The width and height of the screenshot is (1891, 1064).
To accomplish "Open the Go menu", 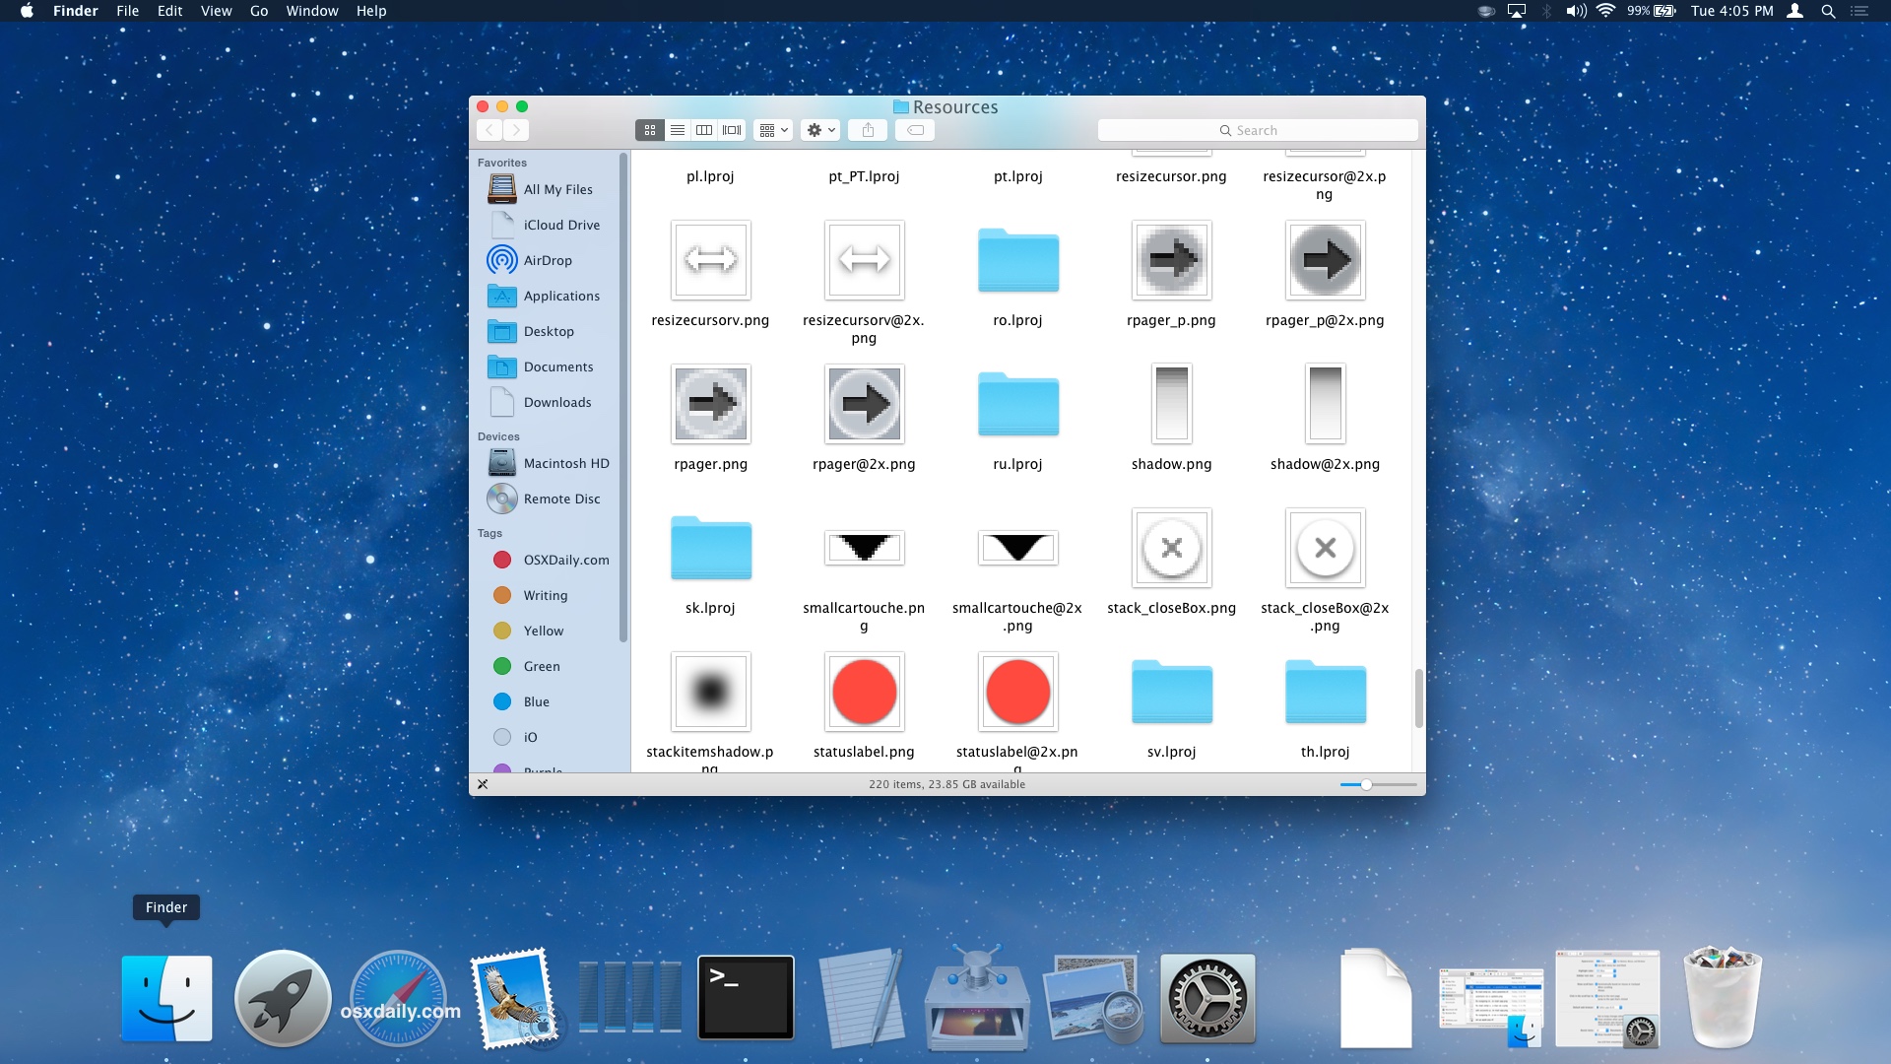I will [x=258, y=11].
